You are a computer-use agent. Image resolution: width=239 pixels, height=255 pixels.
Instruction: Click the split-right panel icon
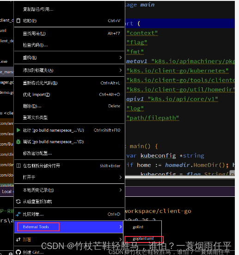pos(18,166)
